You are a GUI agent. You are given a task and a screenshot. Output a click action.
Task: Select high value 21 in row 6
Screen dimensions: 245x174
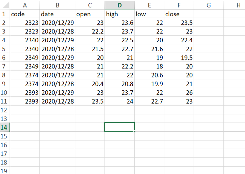pyautogui.click(x=119, y=58)
